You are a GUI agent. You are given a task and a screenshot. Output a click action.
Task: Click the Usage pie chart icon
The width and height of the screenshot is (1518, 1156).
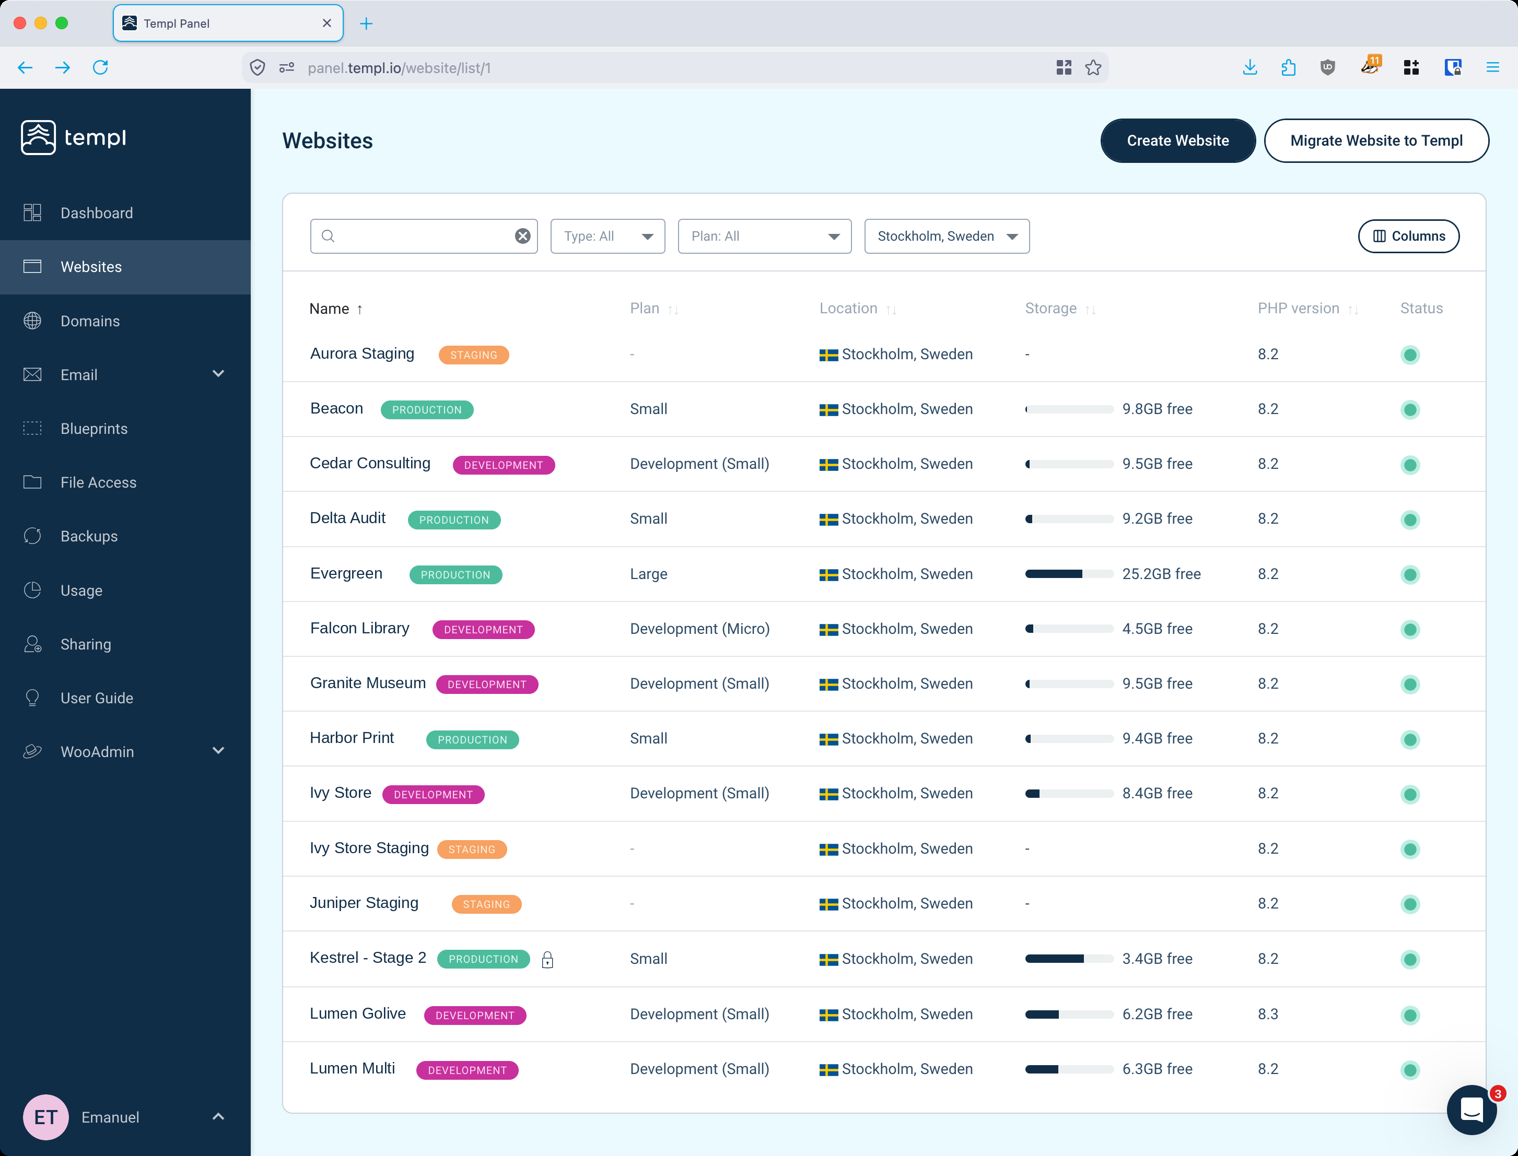(x=32, y=589)
